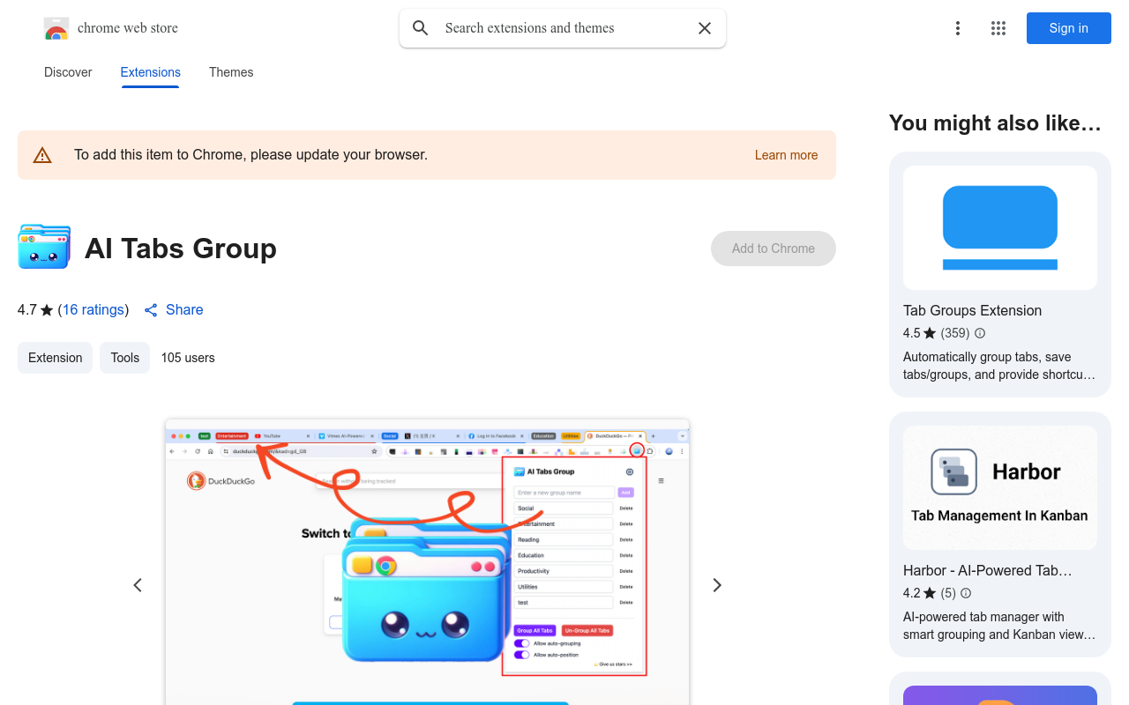Open the Google apps grid
The height and width of the screenshot is (705, 1129).
pyautogui.click(x=998, y=28)
